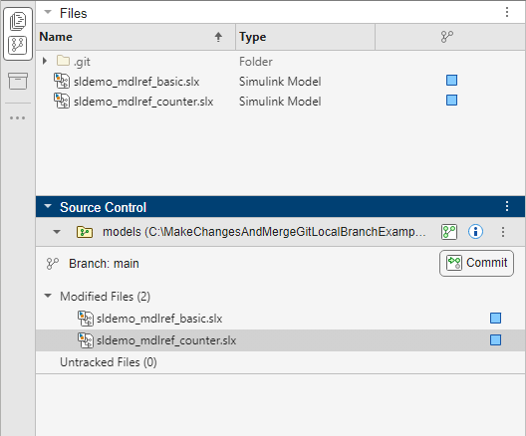Click the Modified Files (2) label
Screen dimensions: 526x436
105,297
